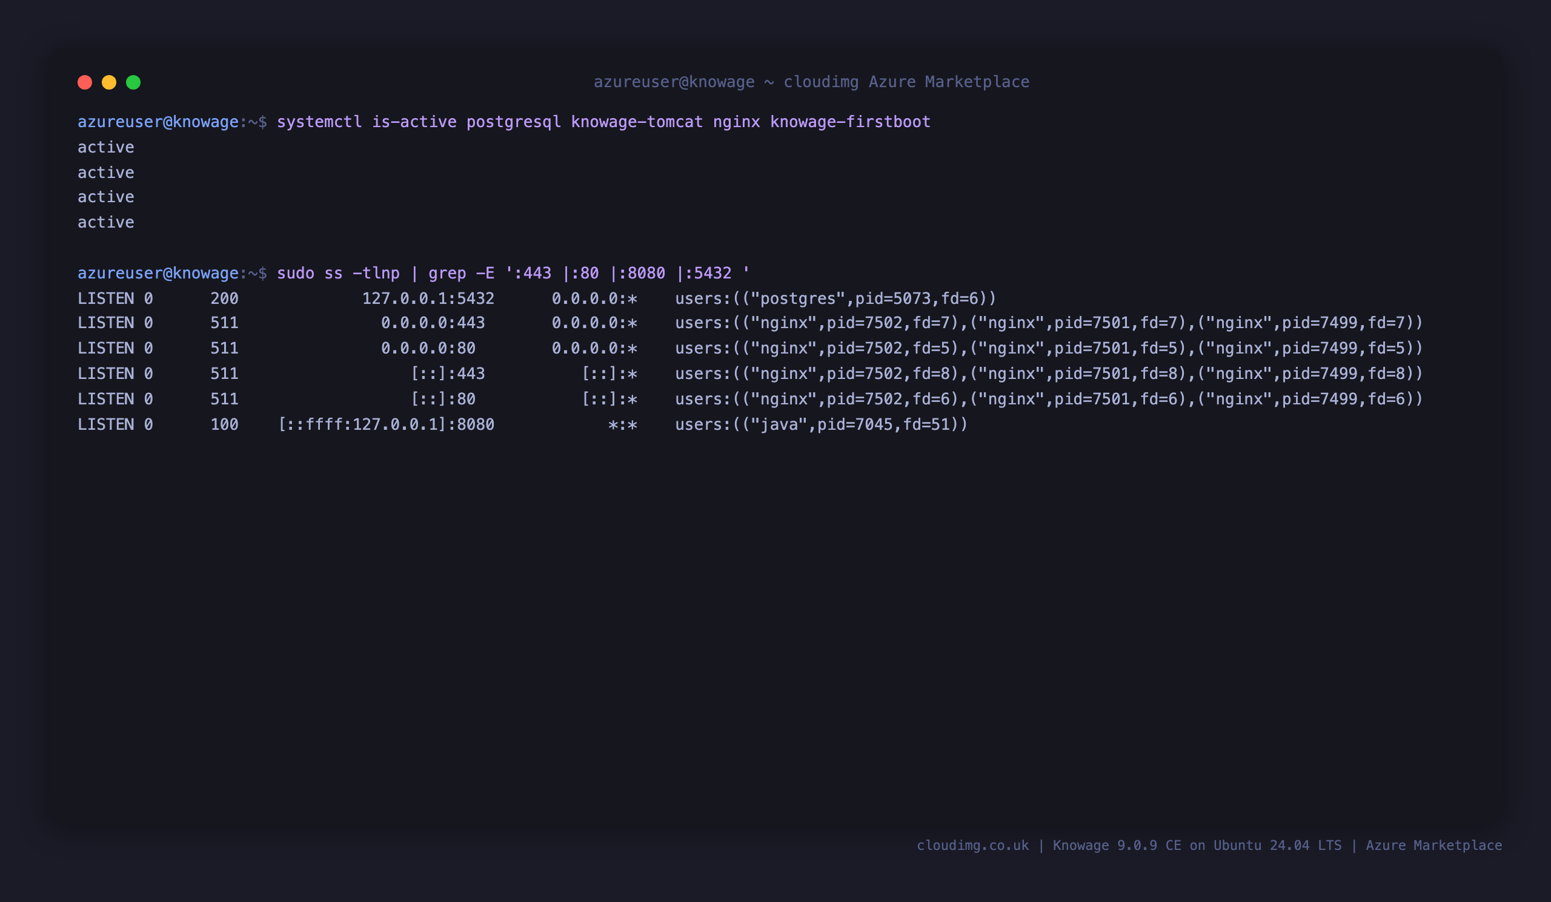The width and height of the screenshot is (1551, 902).
Task: Click the address '0.0.0.0:443'
Action: coord(433,323)
